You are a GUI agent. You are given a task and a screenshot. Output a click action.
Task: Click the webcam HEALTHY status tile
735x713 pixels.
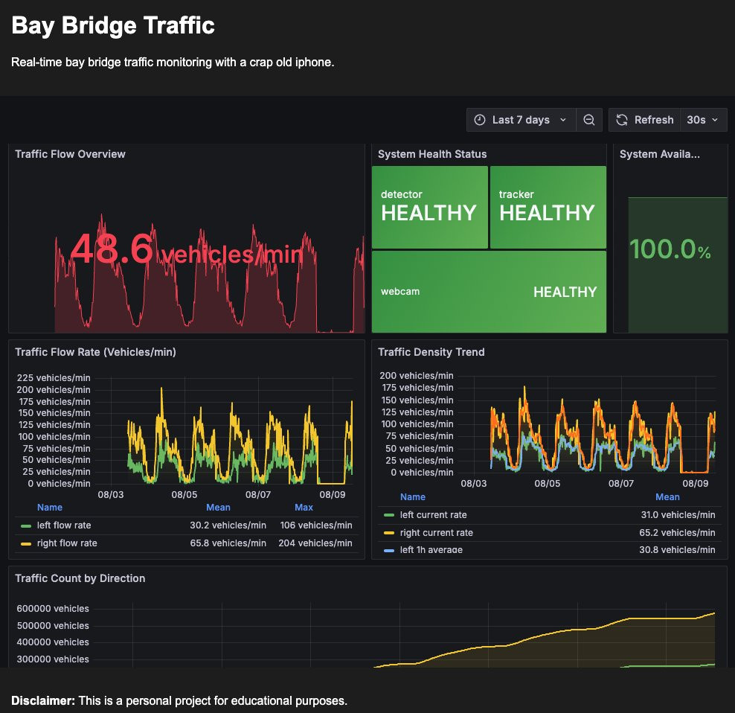point(489,292)
